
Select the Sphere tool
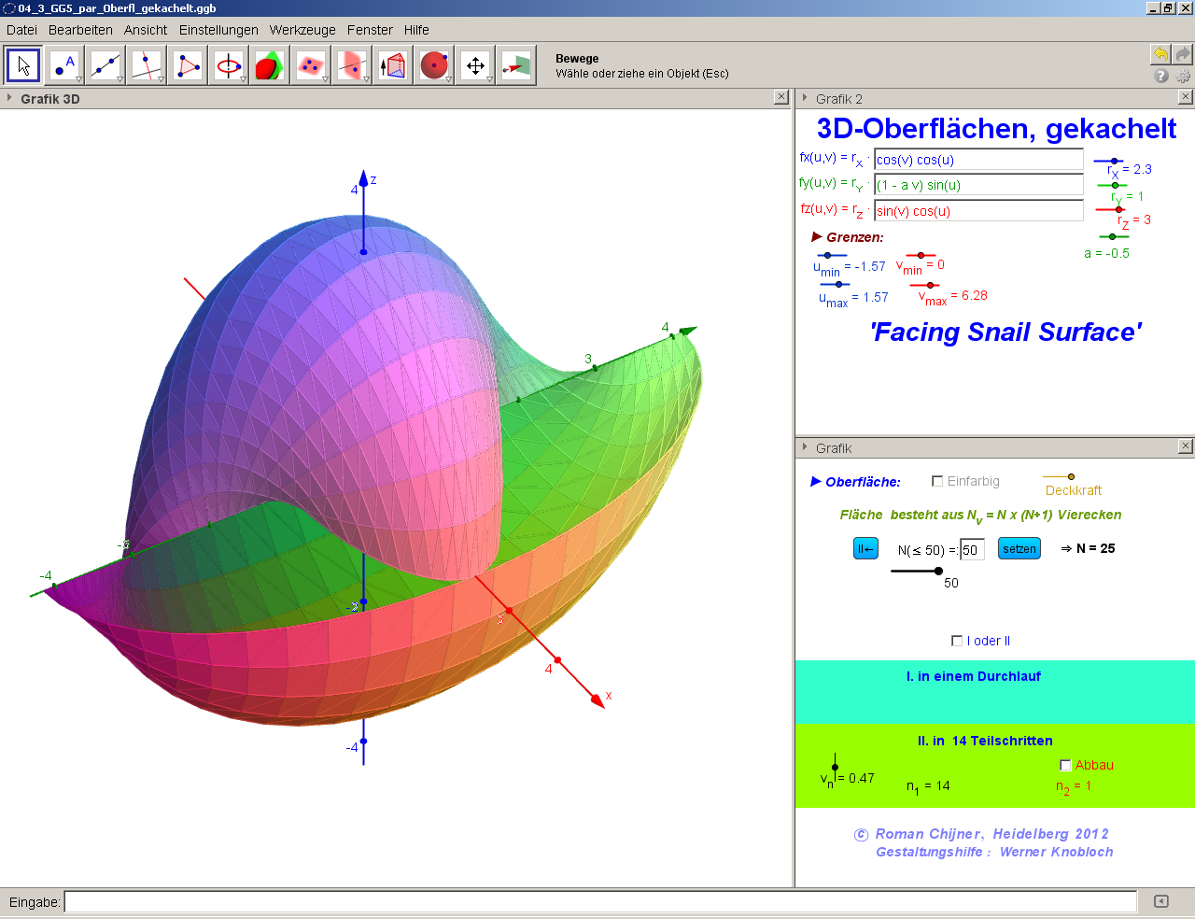(434, 65)
